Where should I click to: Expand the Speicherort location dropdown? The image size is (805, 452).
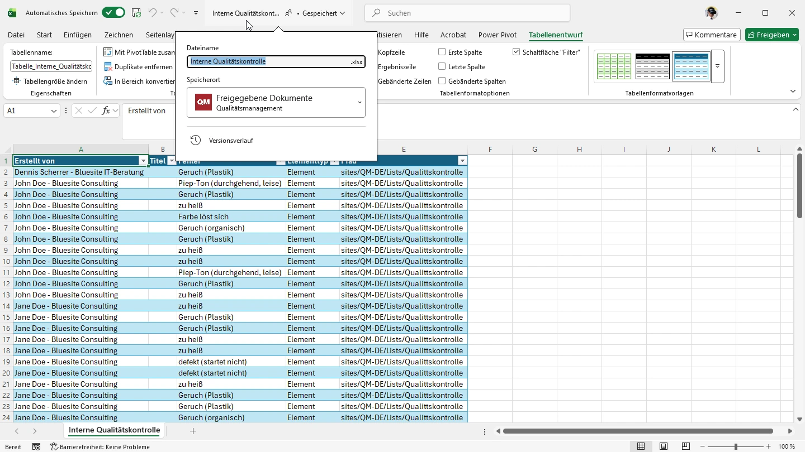coord(359,103)
